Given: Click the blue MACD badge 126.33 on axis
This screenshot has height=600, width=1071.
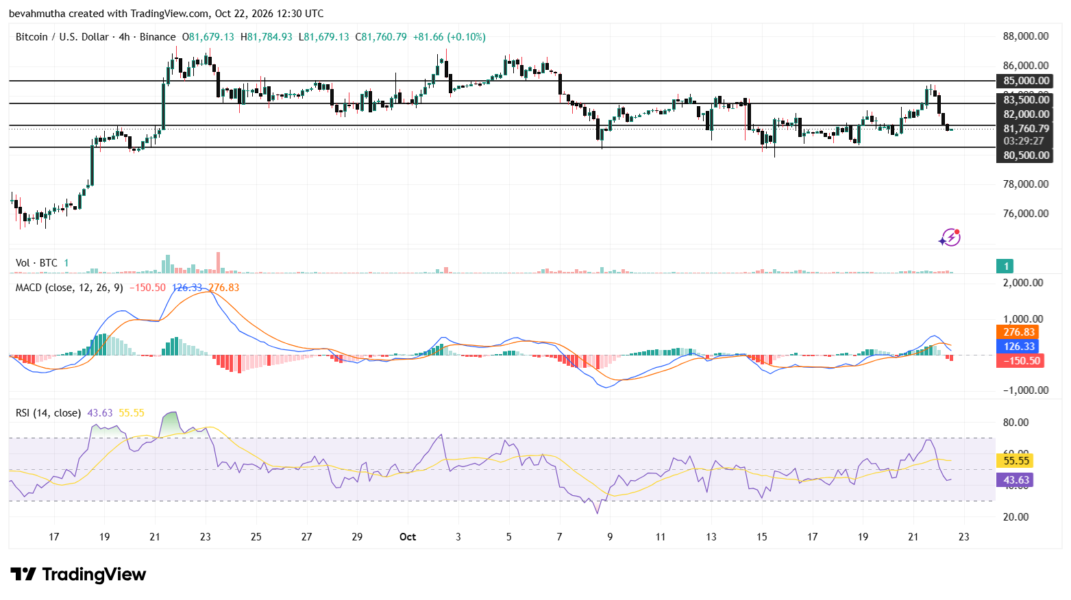Looking at the screenshot, I should click(1017, 347).
